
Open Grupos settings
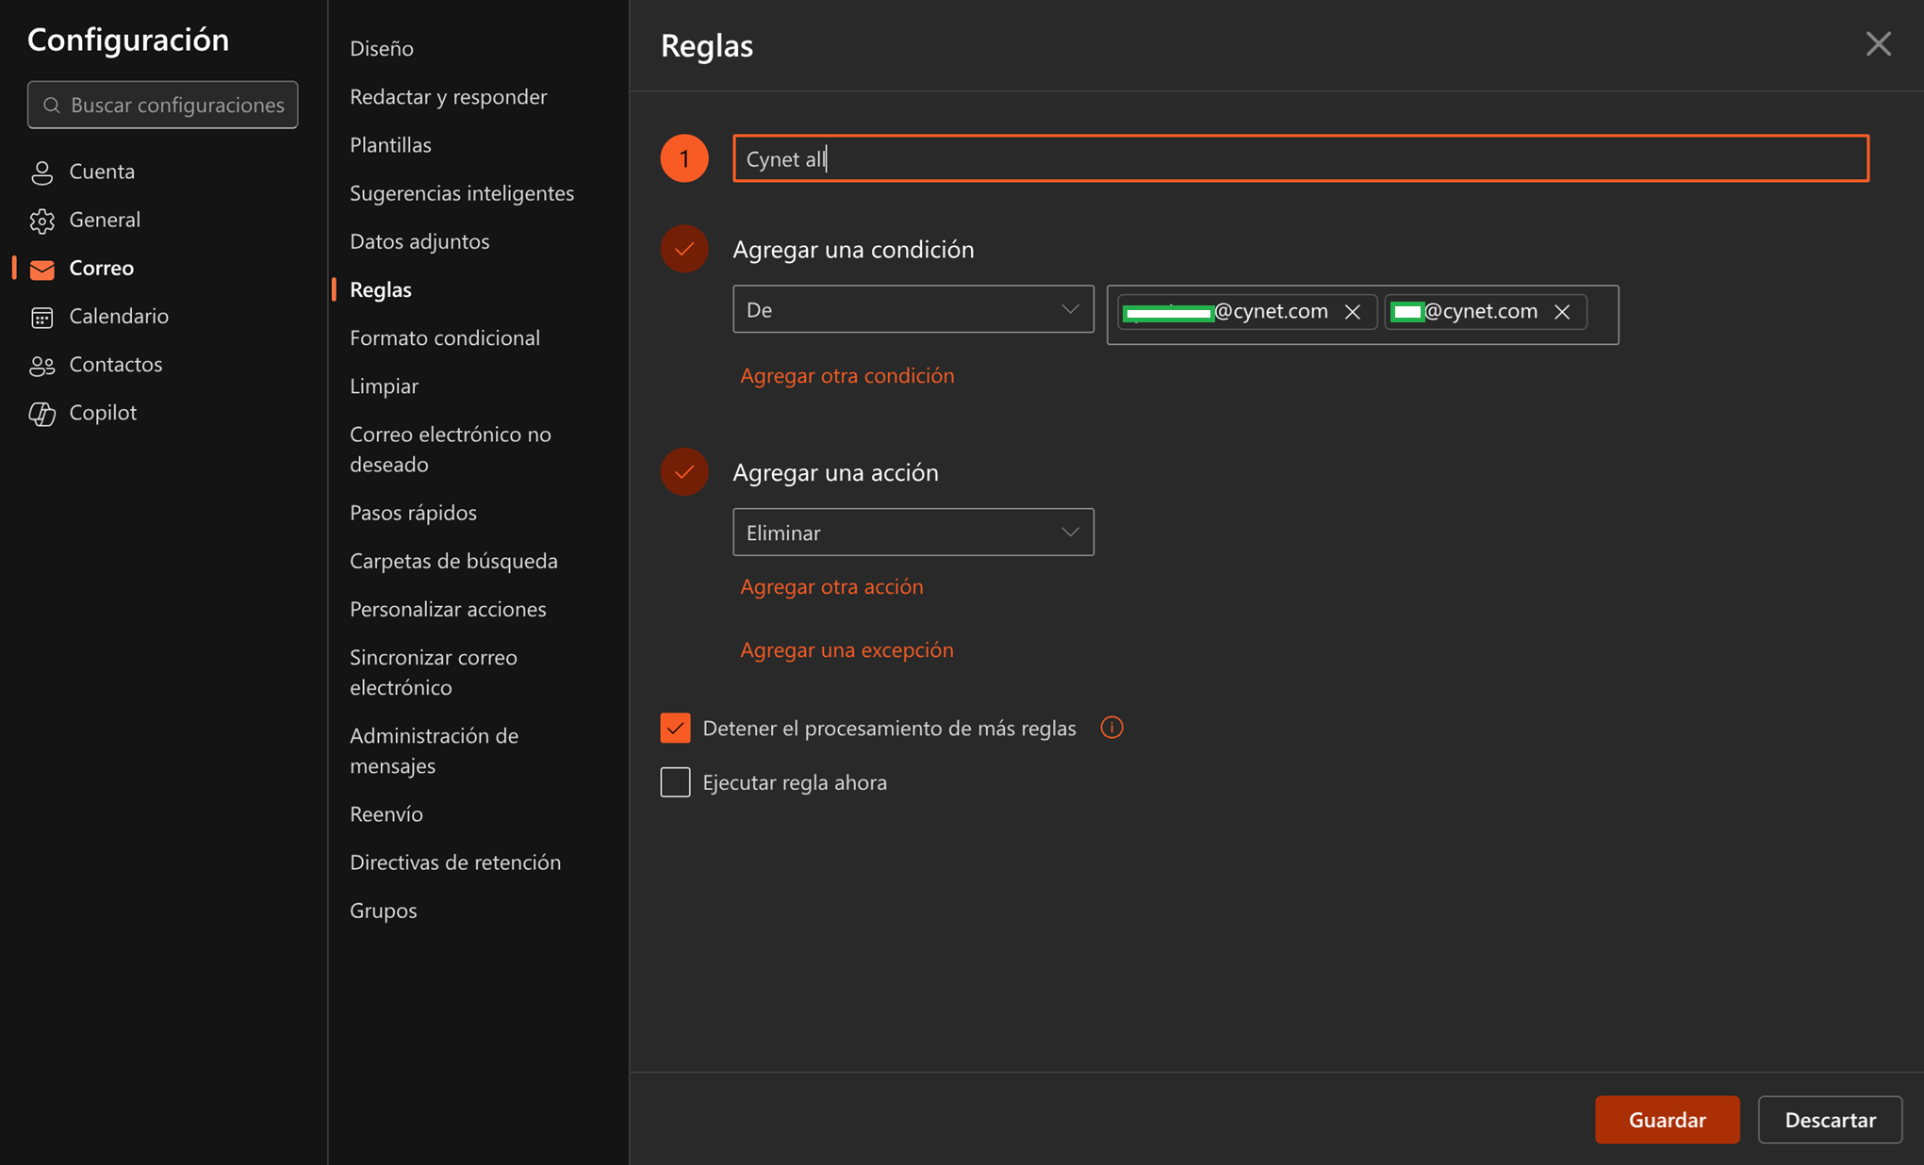pos(383,911)
